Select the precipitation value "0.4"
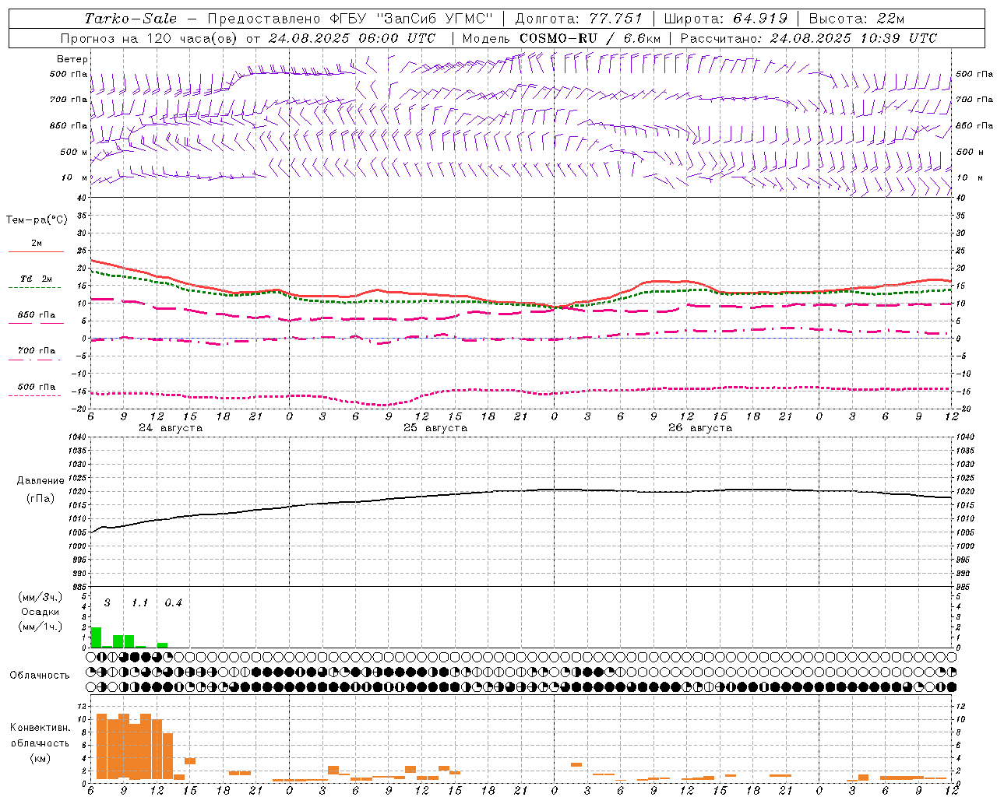Screen dimensions: 997x797 click(173, 603)
